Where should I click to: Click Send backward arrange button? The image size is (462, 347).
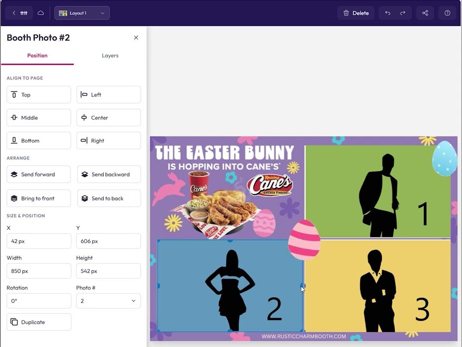pyautogui.click(x=109, y=174)
